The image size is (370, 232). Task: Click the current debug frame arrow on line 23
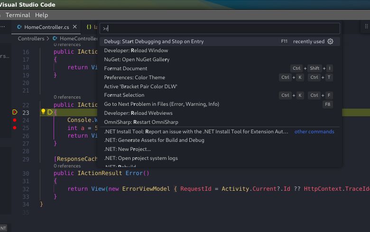coord(15,112)
